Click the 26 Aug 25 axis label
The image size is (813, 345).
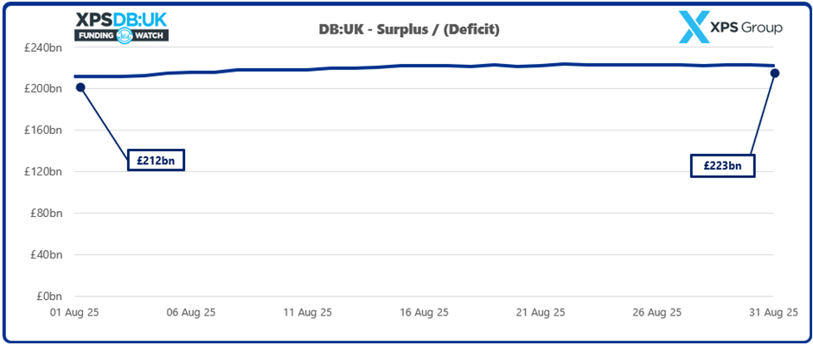[657, 313]
